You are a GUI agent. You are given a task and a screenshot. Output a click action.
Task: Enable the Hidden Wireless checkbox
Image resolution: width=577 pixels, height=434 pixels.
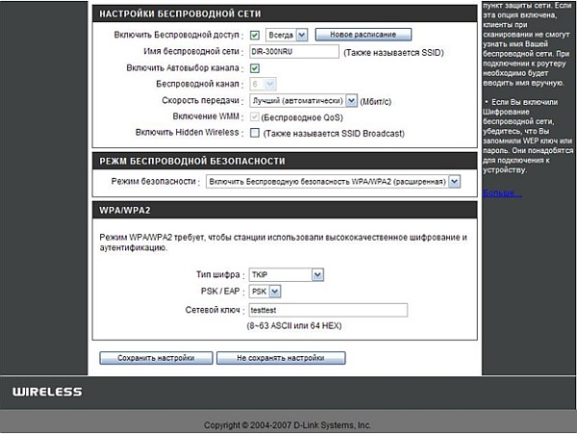point(254,132)
